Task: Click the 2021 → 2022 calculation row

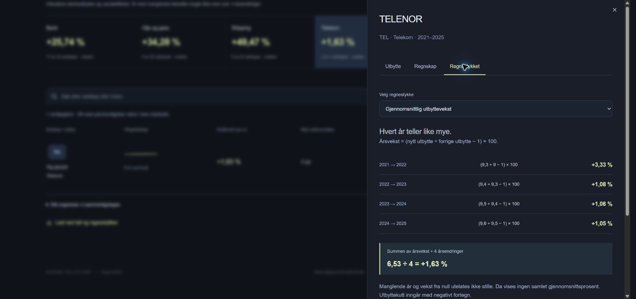Action: pos(496,165)
